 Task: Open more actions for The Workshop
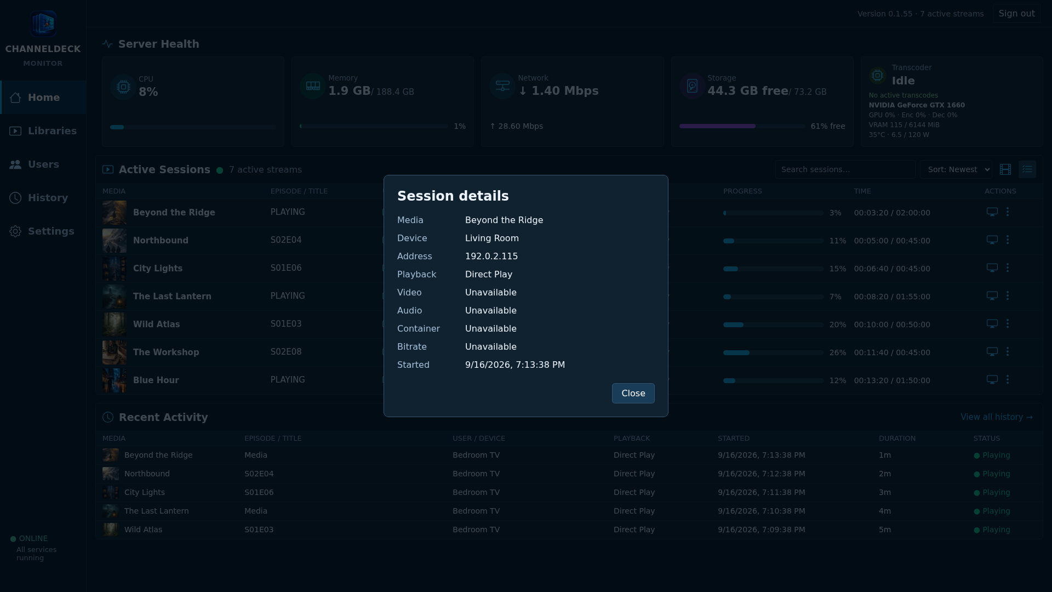tap(1008, 351)
